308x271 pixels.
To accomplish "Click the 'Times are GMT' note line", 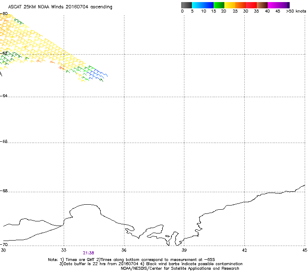I will tap(132, 260).
